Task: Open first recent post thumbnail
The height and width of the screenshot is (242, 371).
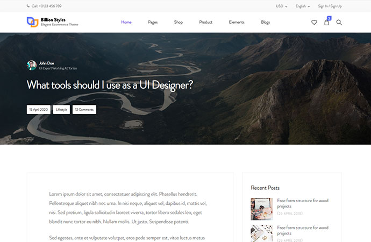Action: pyautogui.click(x=262, y=209)
